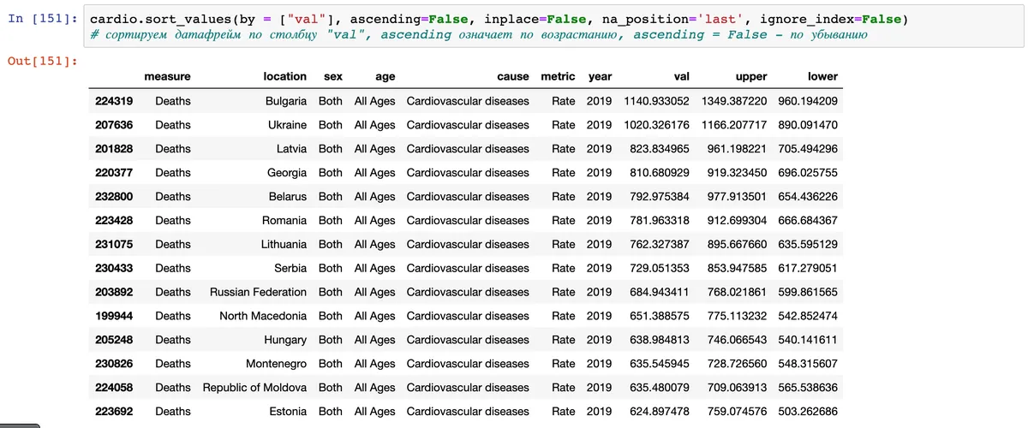
Task: Click the Republic of Moldova cell
Action: [x=254, y=388]
